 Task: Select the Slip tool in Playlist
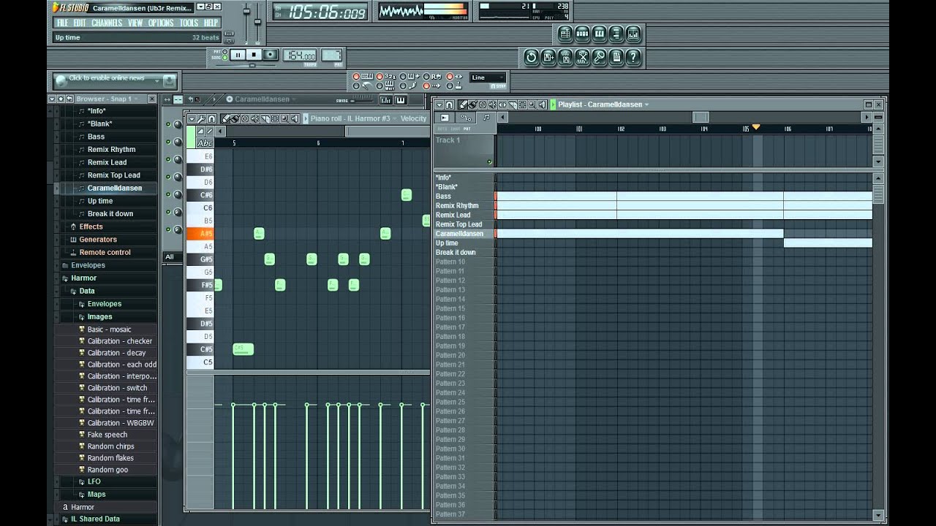502,104
